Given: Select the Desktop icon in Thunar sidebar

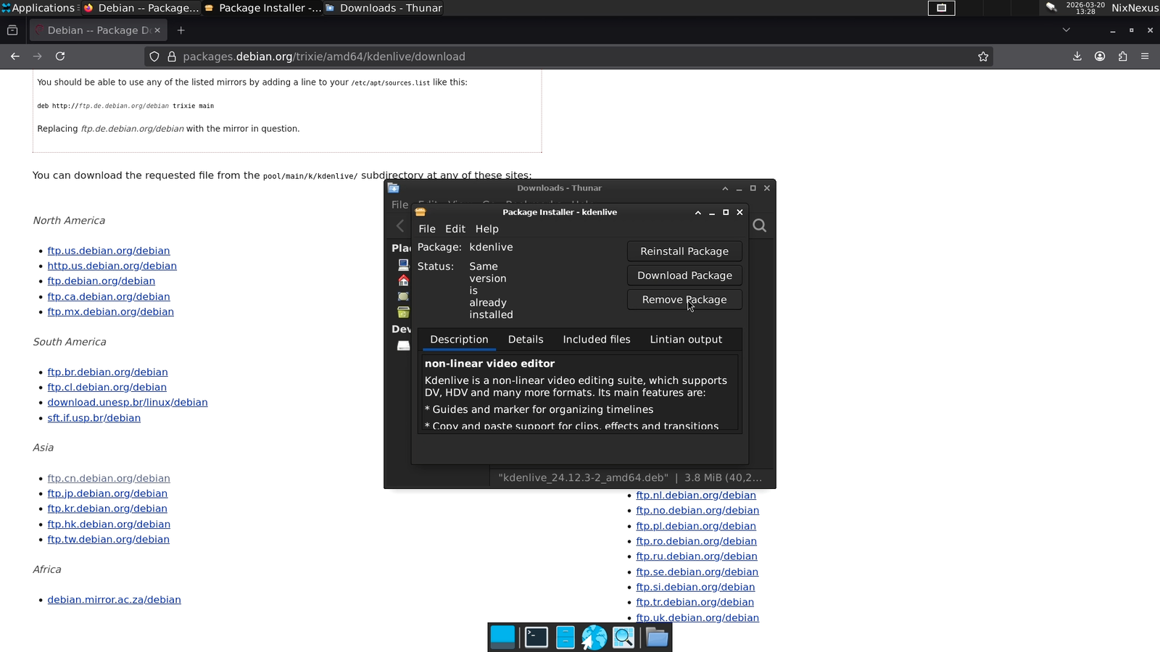Looking at the screenshot, I should coord(404,296).
